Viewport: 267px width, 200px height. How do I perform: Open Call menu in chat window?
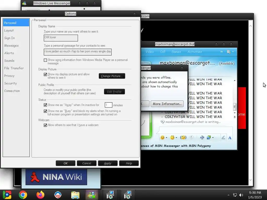pyautogui.click(x=163, y=52)
